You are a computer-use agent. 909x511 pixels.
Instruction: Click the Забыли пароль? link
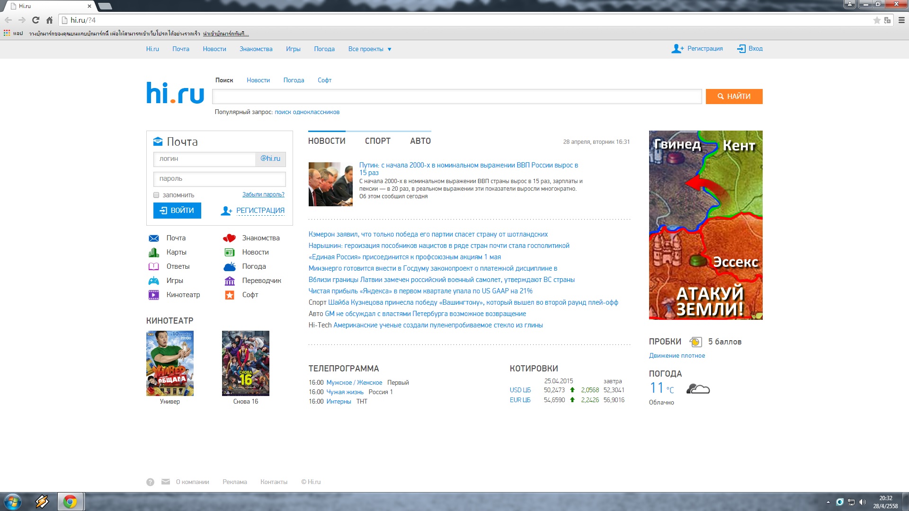pos(263,194)
